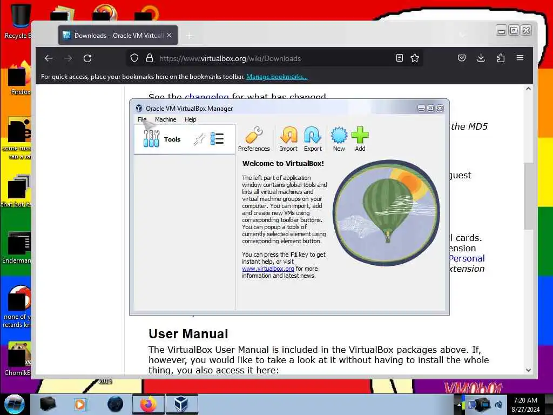Open a new Firefox tab

190,36
